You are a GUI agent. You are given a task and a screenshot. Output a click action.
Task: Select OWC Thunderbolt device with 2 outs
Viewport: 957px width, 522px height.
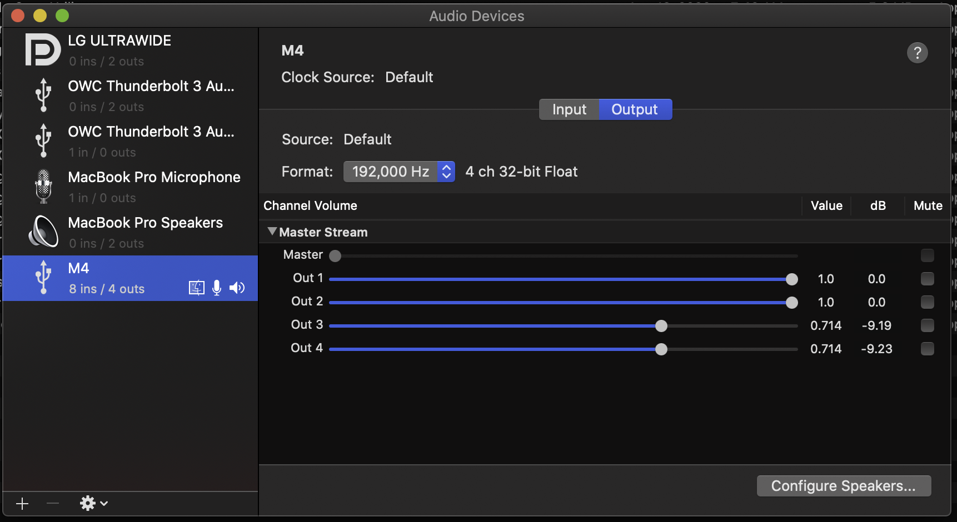pos(130,96)
